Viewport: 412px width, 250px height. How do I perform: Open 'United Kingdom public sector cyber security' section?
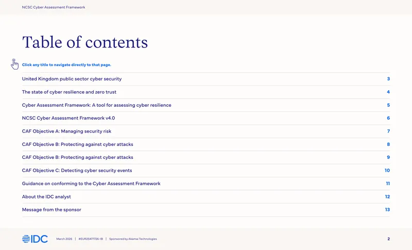(72, 79)
